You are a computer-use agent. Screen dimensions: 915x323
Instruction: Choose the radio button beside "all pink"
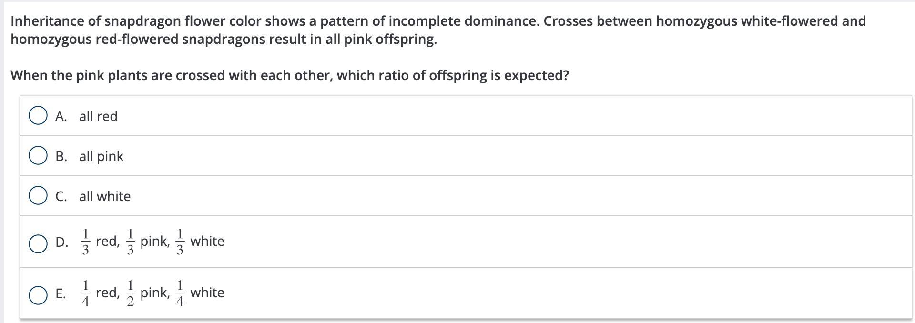[38, 156]
